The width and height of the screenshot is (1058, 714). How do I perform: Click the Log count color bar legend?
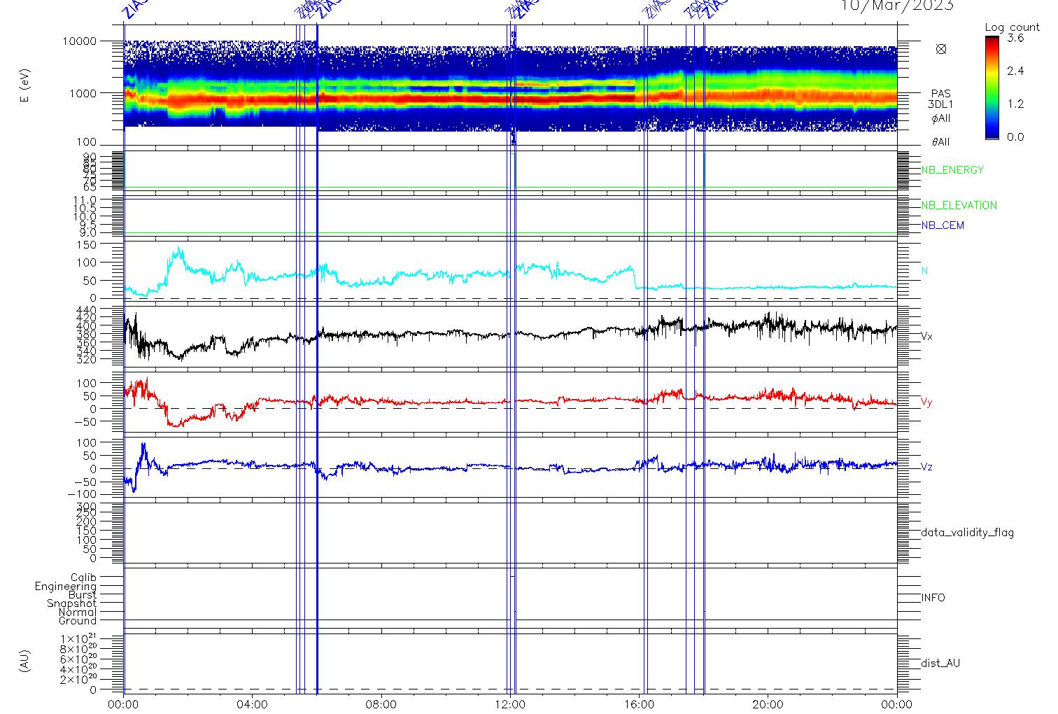click(x=992, y=87)
